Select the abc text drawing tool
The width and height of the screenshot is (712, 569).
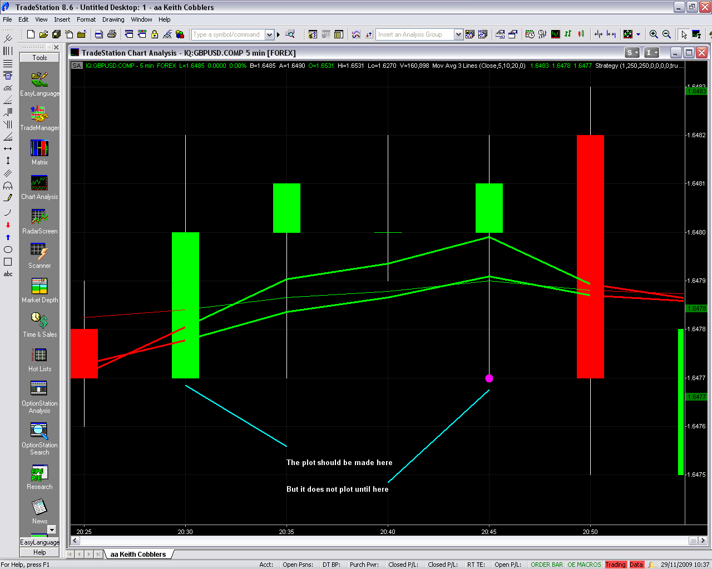[x=8, y=274]
